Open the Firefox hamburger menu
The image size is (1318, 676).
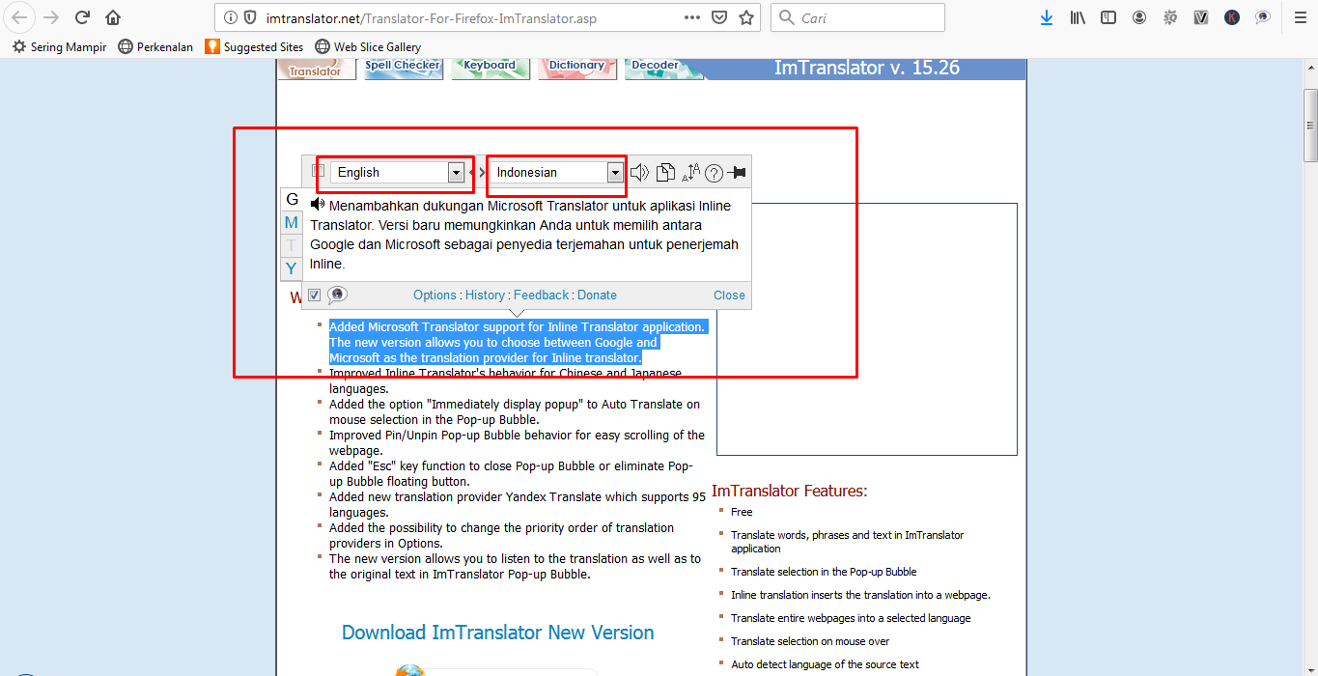(1300, 17)
